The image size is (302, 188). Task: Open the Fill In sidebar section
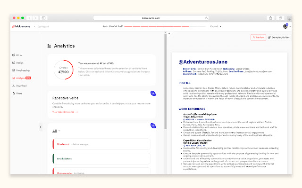(x=17, y=55)
